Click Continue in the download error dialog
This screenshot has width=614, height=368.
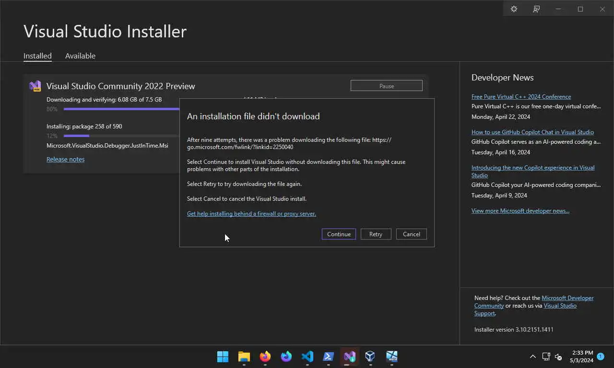point(339,234)
